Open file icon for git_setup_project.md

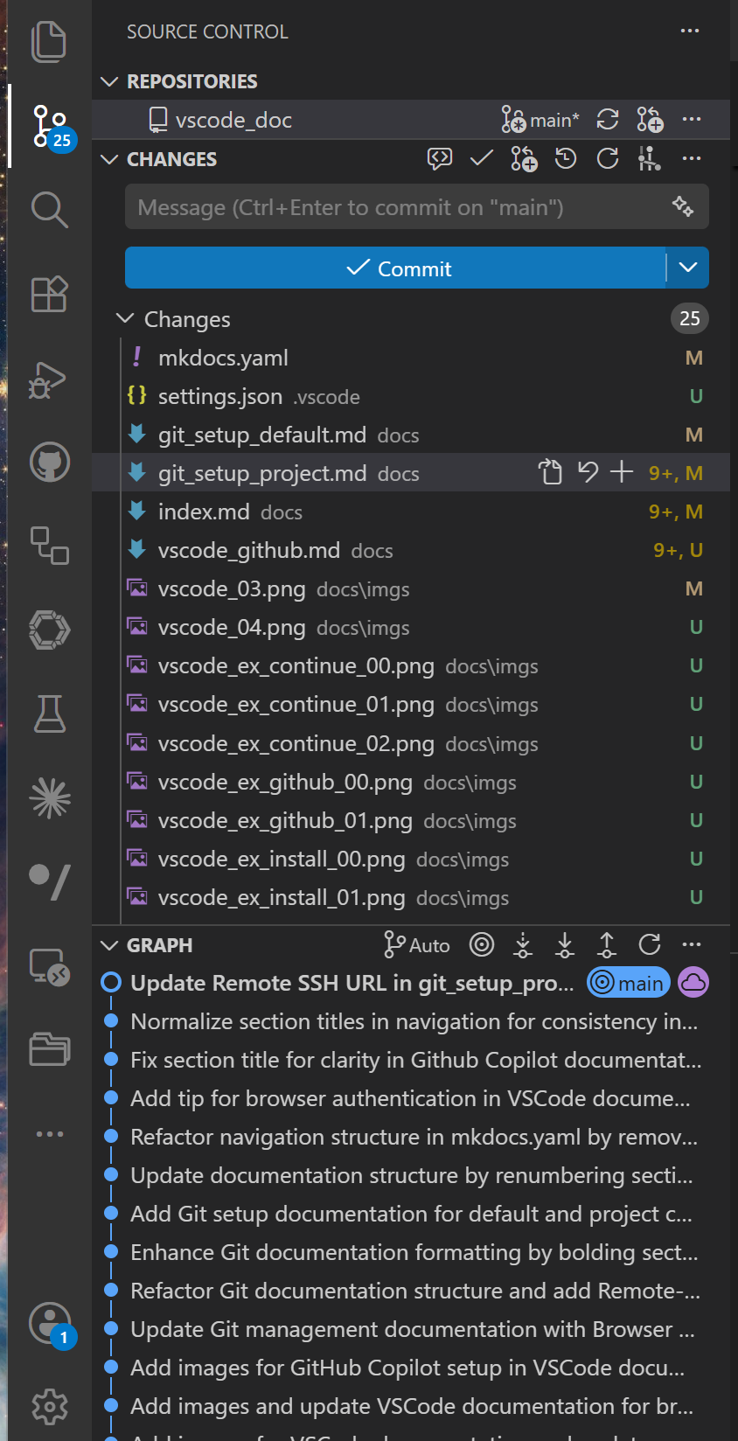(549, 472)
